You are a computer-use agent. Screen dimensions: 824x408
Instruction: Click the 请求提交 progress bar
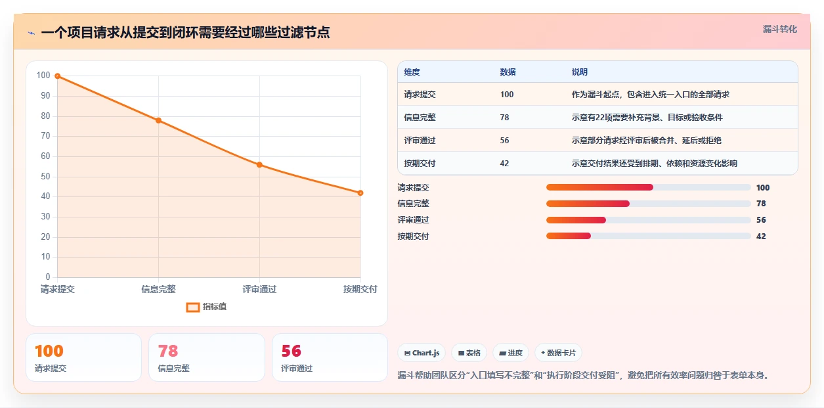coord(648,187)
